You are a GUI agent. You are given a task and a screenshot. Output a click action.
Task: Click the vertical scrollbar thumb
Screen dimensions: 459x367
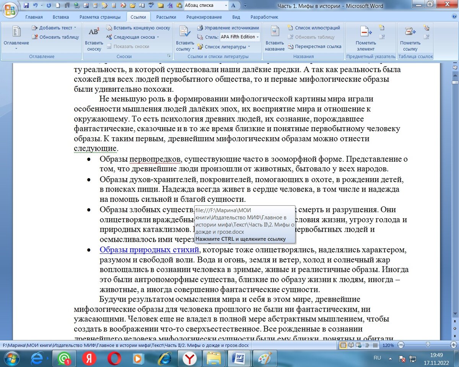pyautogui.click(x=455, y=82)
